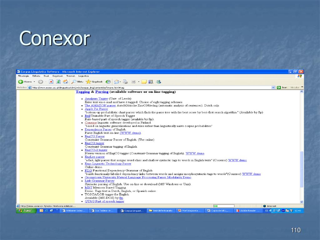Open the Amalgam Tagger link
This screenshot has width=320, height=240.
(96, 99)
